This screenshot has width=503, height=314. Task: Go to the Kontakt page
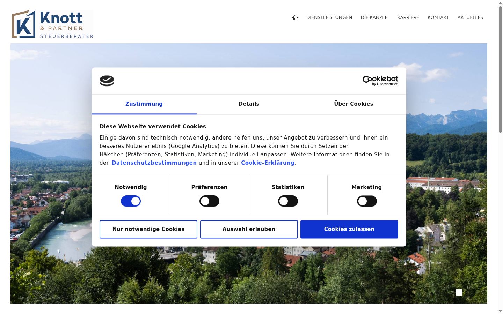(438, 17)
